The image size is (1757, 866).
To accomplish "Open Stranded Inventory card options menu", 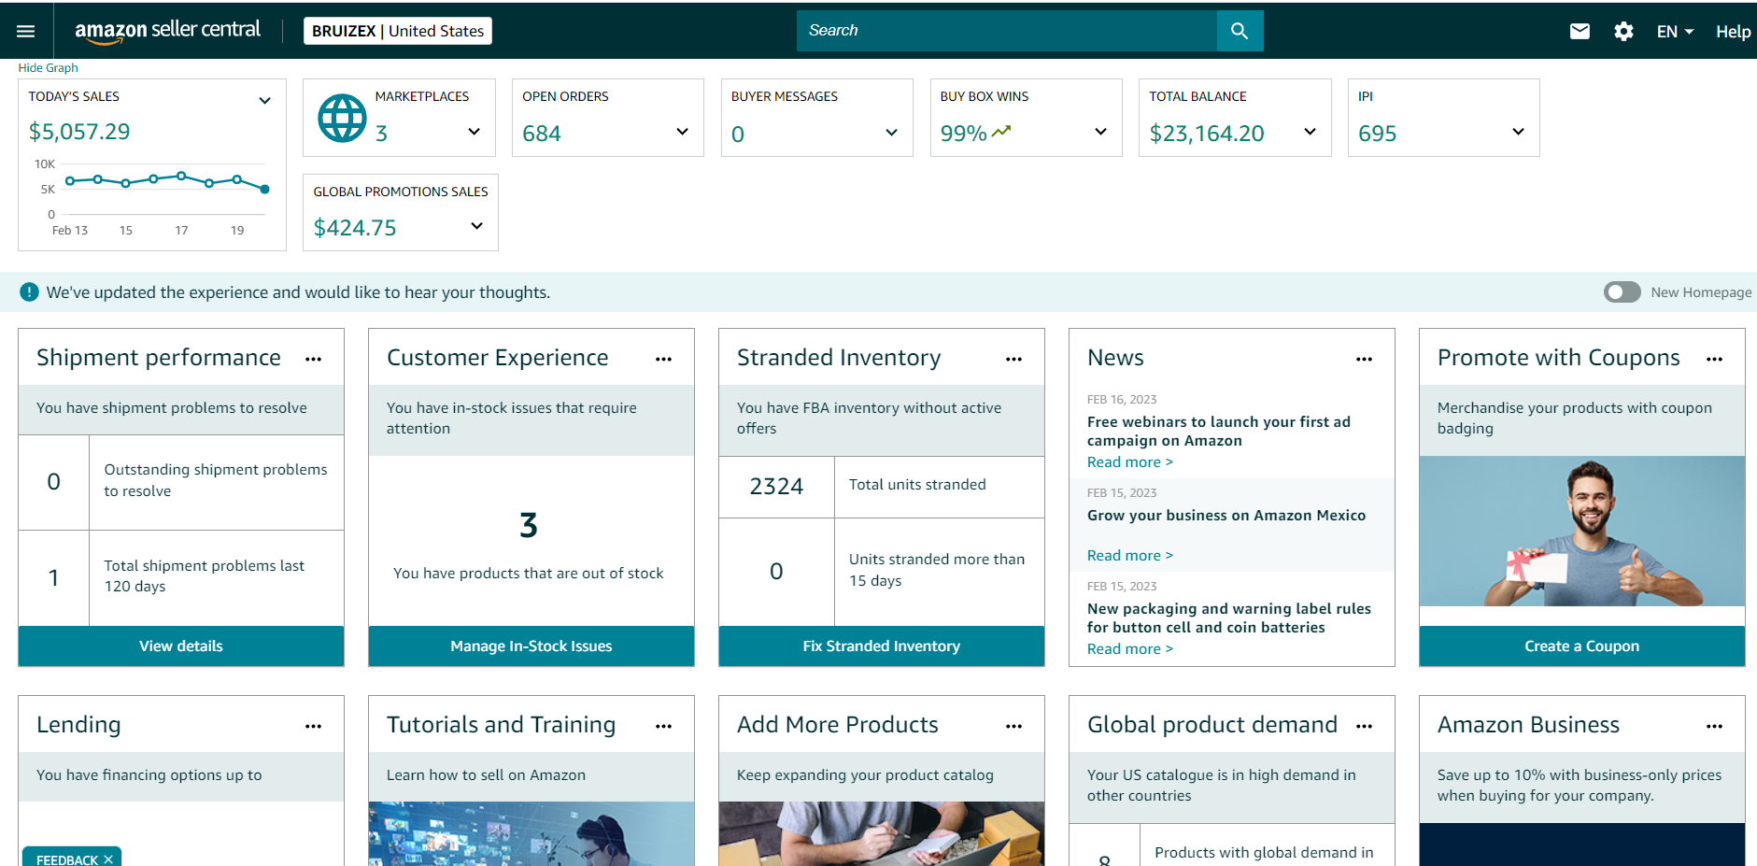I will click(1014, 359).
